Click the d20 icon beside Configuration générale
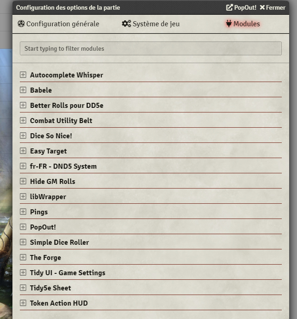The width and height of the screenshot is (297, 319). coord(21,24)
